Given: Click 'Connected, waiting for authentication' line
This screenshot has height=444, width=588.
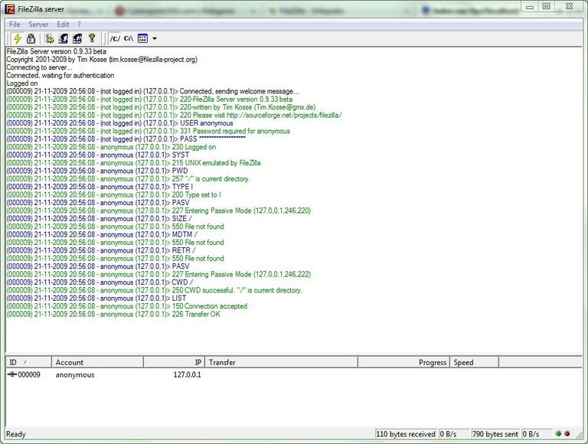Looking at the screenshot, I should pyautogui.click(x=60, y=75).
